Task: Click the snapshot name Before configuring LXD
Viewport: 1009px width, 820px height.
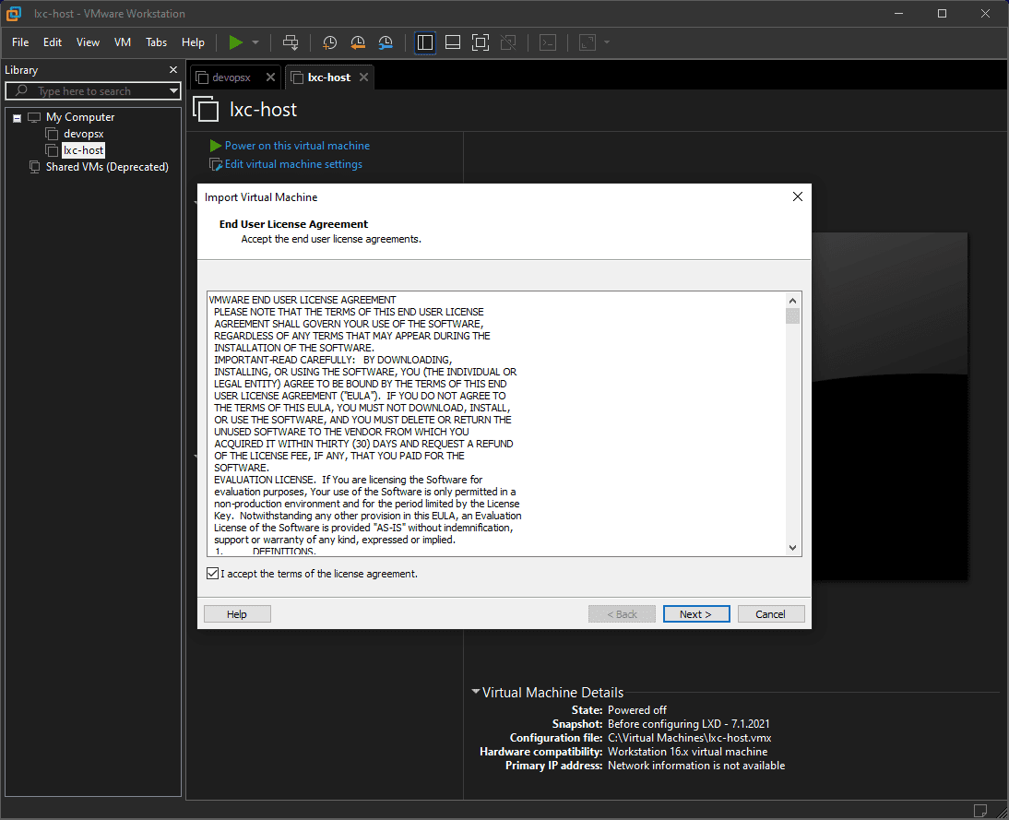Action: coord(689,724)
